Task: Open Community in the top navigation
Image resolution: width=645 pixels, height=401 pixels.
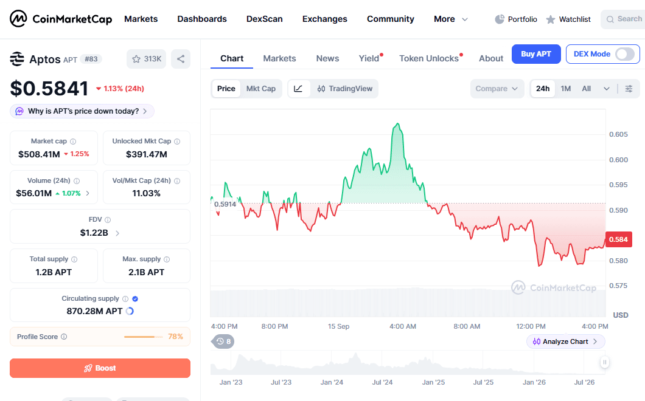Action: tap(391, 19)
